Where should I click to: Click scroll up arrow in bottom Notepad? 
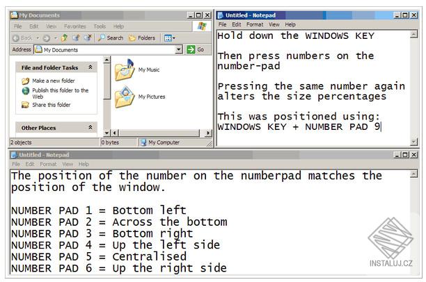[413, 174]
